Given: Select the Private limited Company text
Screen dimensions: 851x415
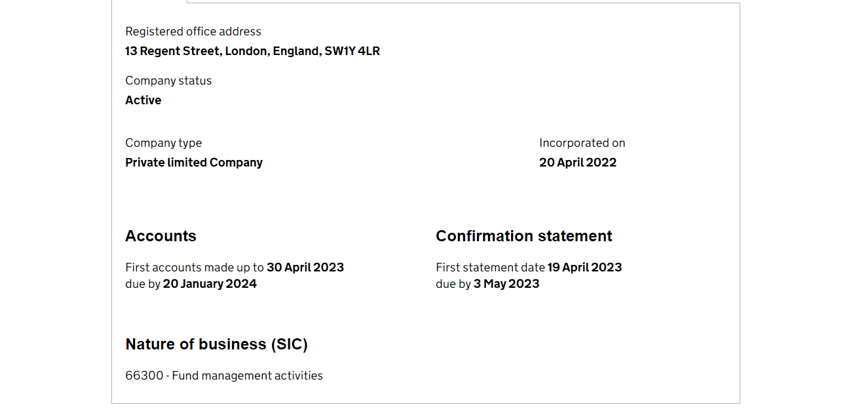Looking at the screenshot, I should (194, 163).
